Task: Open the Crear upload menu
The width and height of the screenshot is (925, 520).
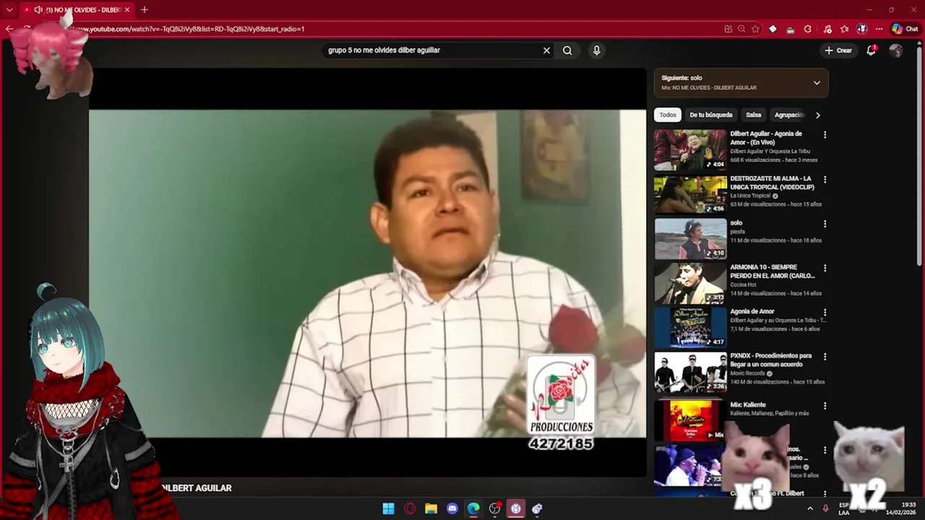Action: (838, 51)
